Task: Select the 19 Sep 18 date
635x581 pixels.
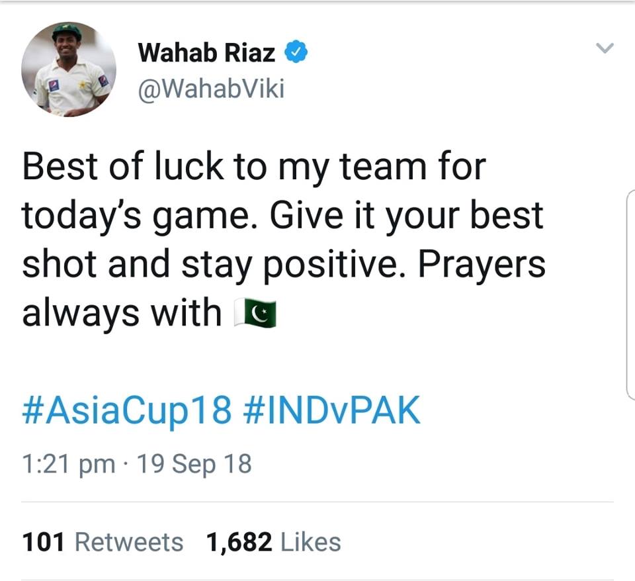Action: pyautogui.click(x=194, y=464)
